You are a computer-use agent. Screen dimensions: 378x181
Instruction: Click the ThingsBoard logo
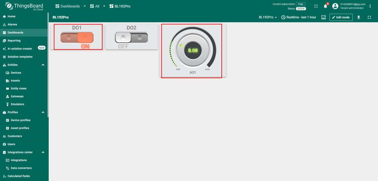(24, 6)
